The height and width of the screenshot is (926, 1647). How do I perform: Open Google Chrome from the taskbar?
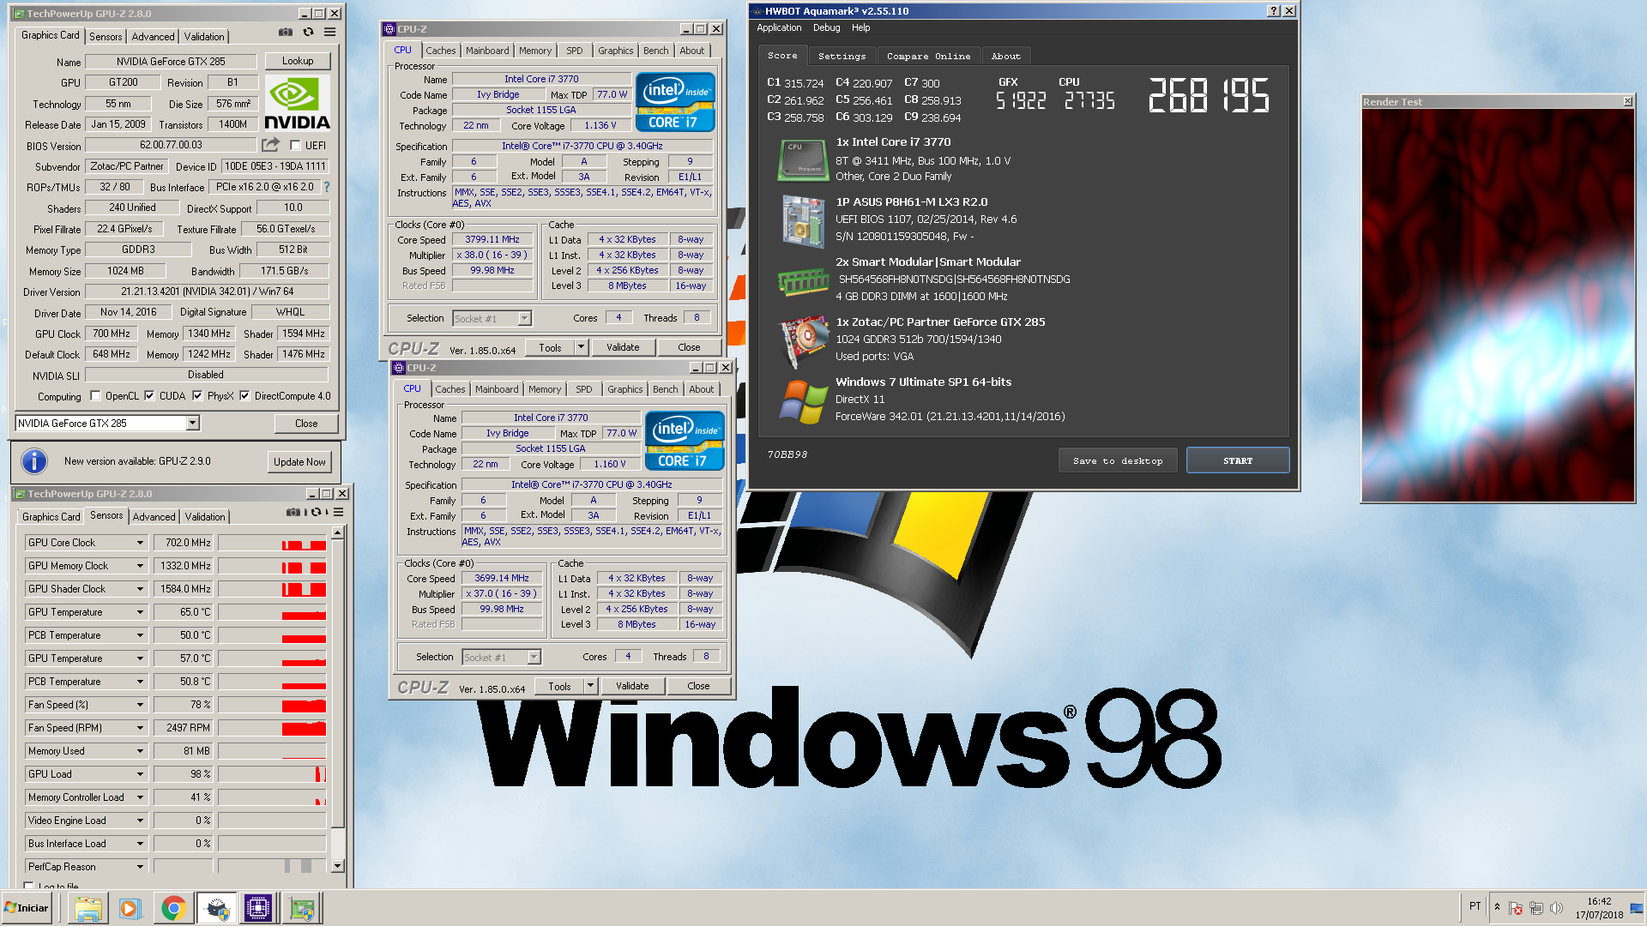tap(173, 908)
